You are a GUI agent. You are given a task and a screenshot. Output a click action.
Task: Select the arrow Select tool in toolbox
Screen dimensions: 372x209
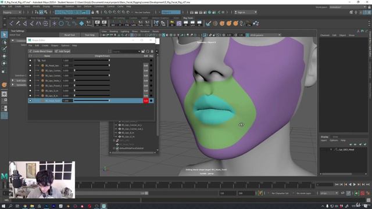click(x=4, y=35)
